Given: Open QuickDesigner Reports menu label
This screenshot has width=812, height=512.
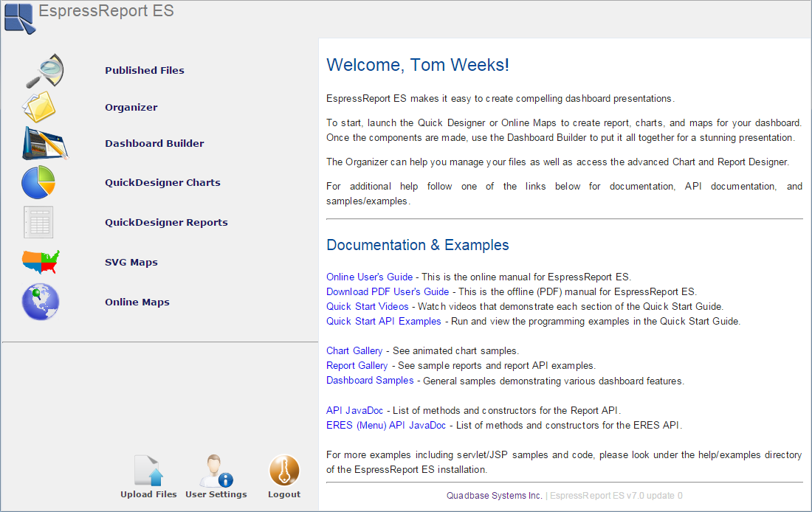Looking at the screenshot, I should [x=166, y=223].
